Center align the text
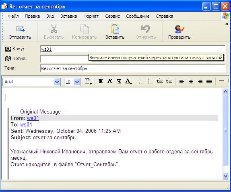Screen dimensions: 231x192 click(x=191, y=81)
